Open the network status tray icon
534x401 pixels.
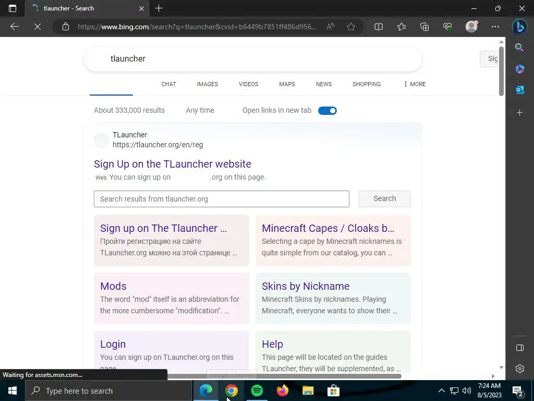coord(454,391)
